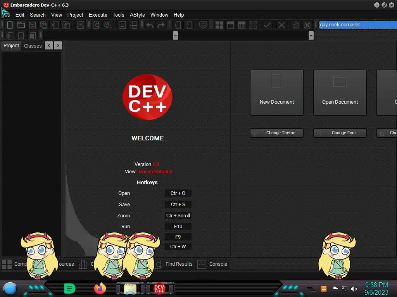Click the Goto Bookmark icon
397x297 pixels.
[32, 36]
